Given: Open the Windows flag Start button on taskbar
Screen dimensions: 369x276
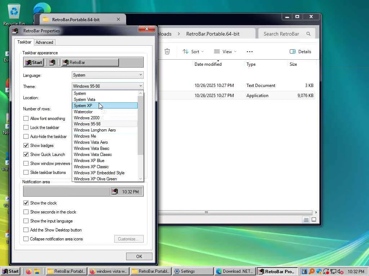Looking at the screenshot, I should [x=10, y=271].
